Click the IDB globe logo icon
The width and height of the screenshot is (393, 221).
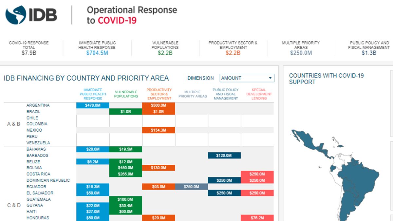pyautogui.click(x=16, y=15)
